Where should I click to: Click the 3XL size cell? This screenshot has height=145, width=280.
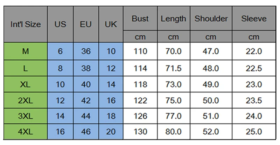(x=26, y=116)
